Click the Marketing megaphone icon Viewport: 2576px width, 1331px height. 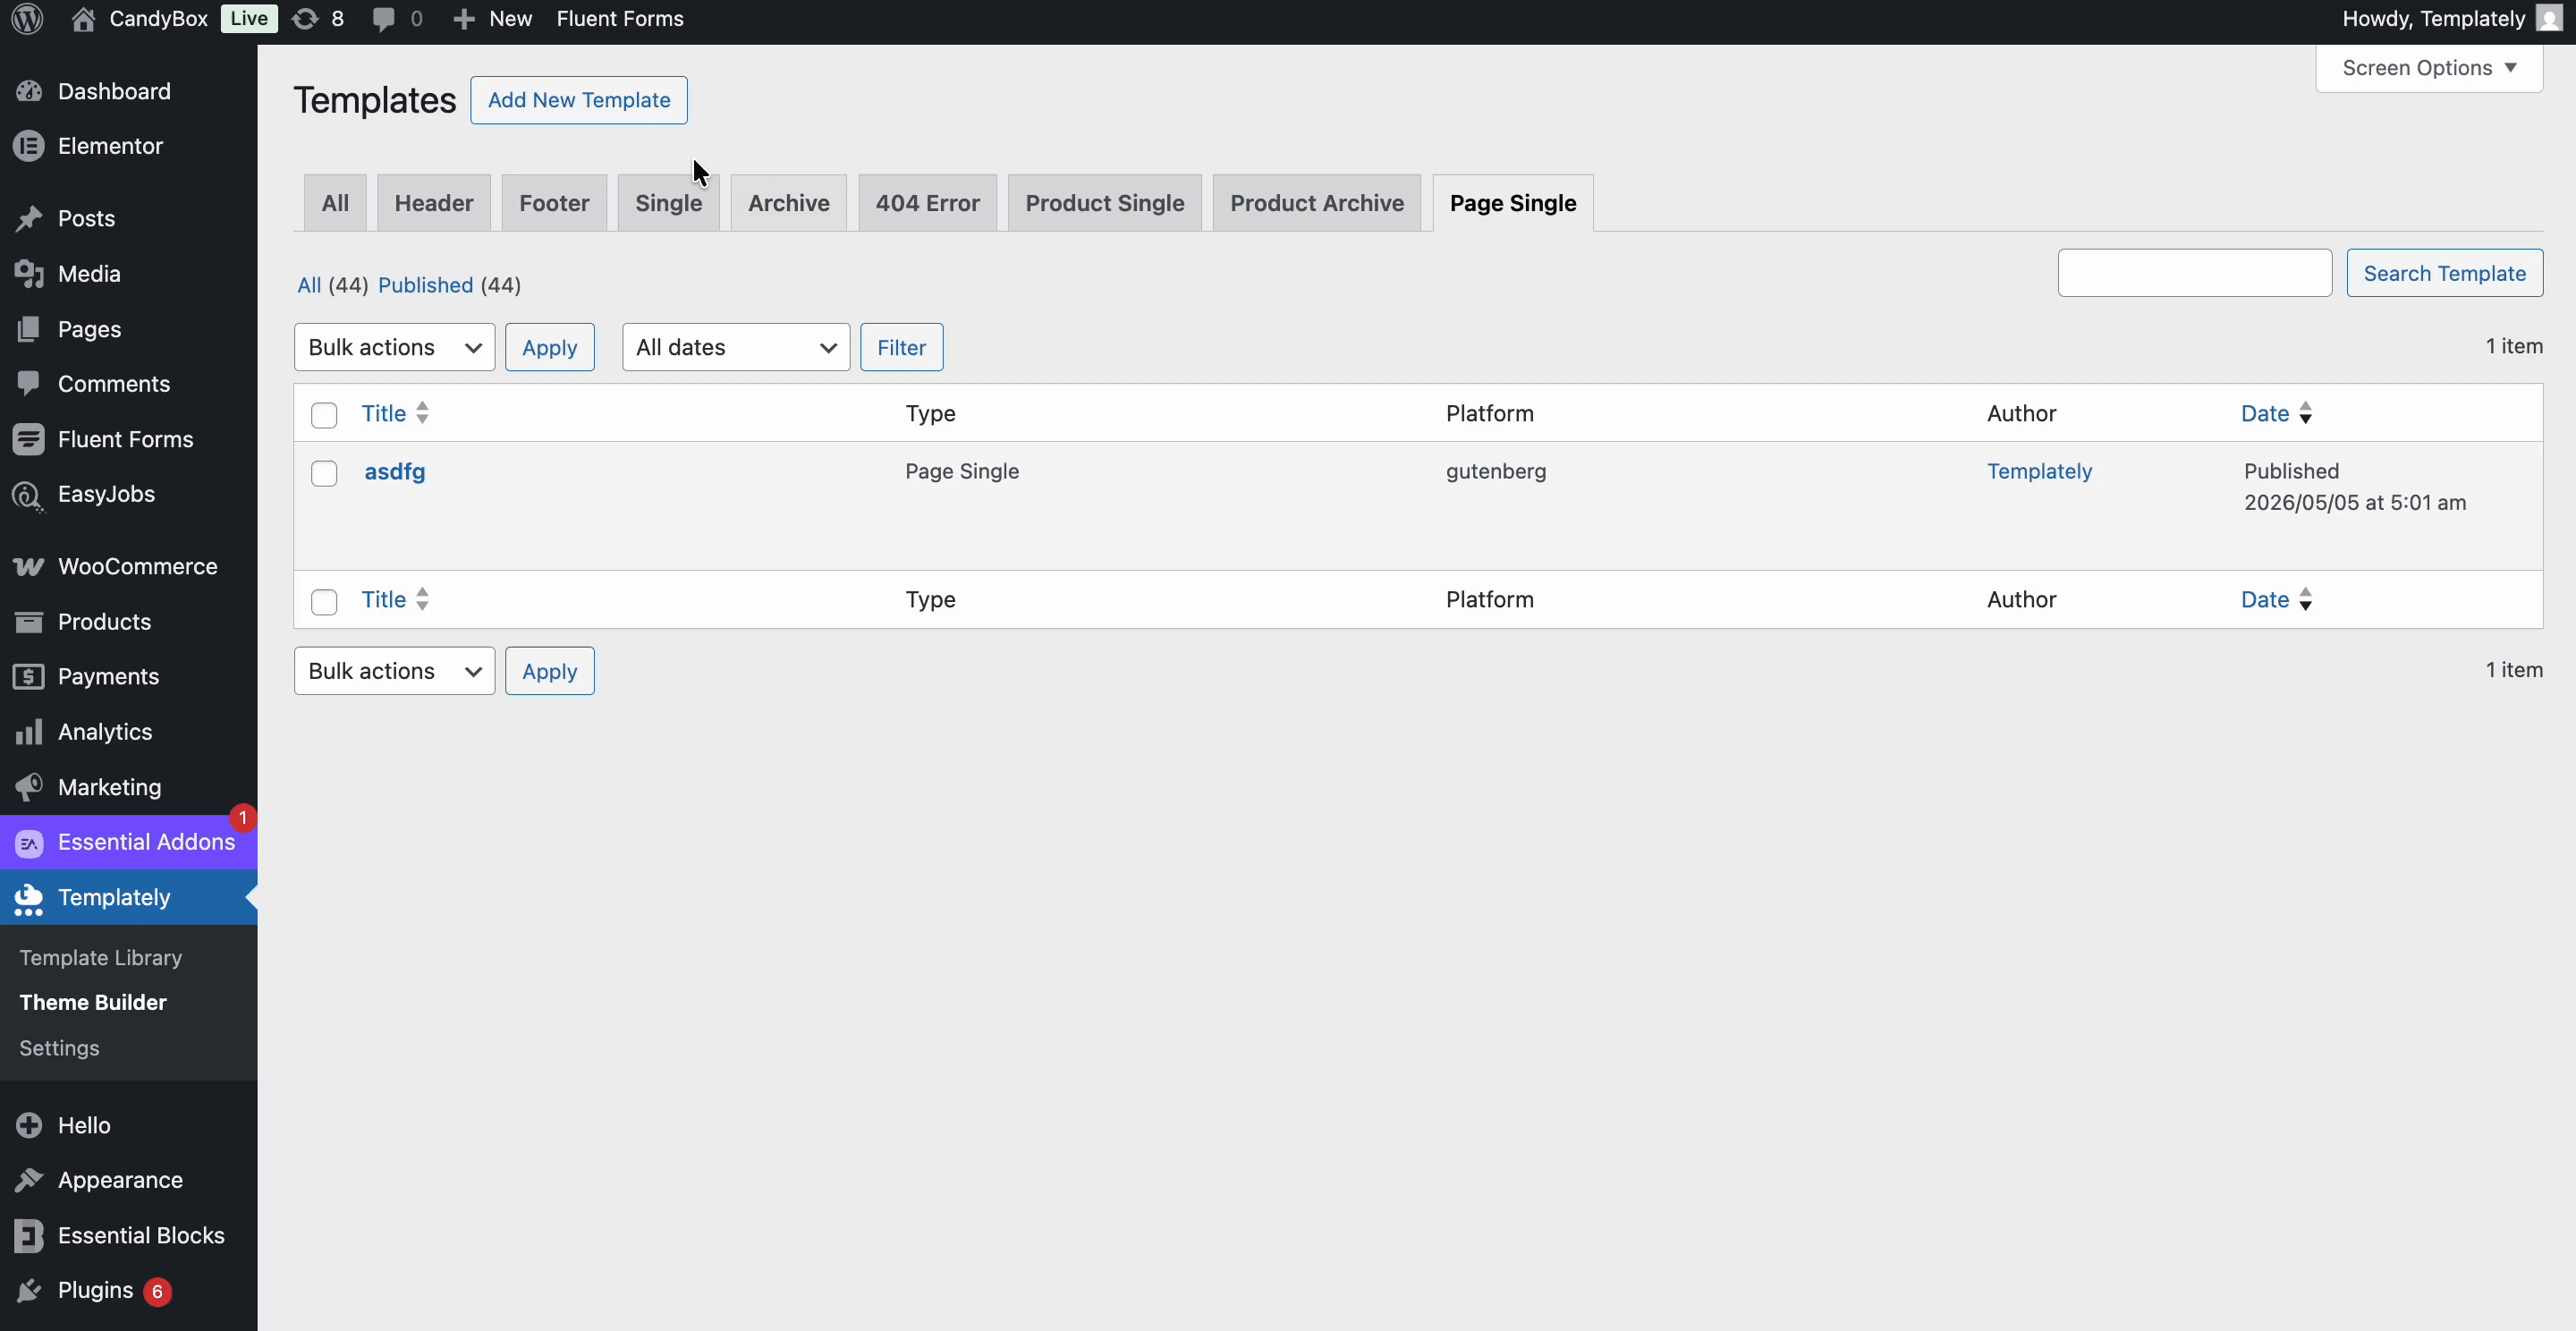29,786
